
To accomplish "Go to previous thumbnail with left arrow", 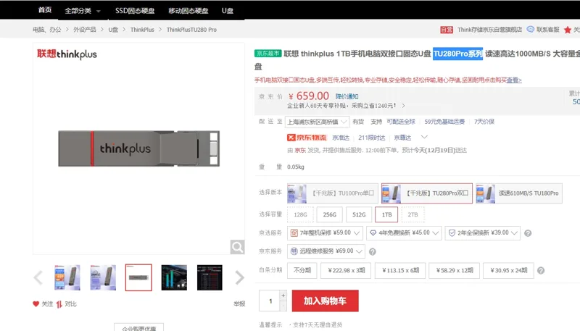I will pyautogui.click(x=38, y=278).
